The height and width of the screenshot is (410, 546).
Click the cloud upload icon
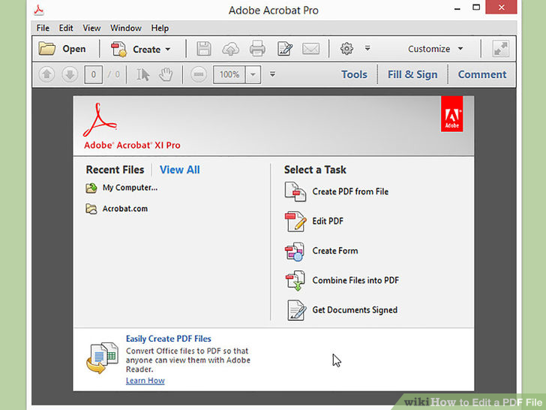[230, 49]
